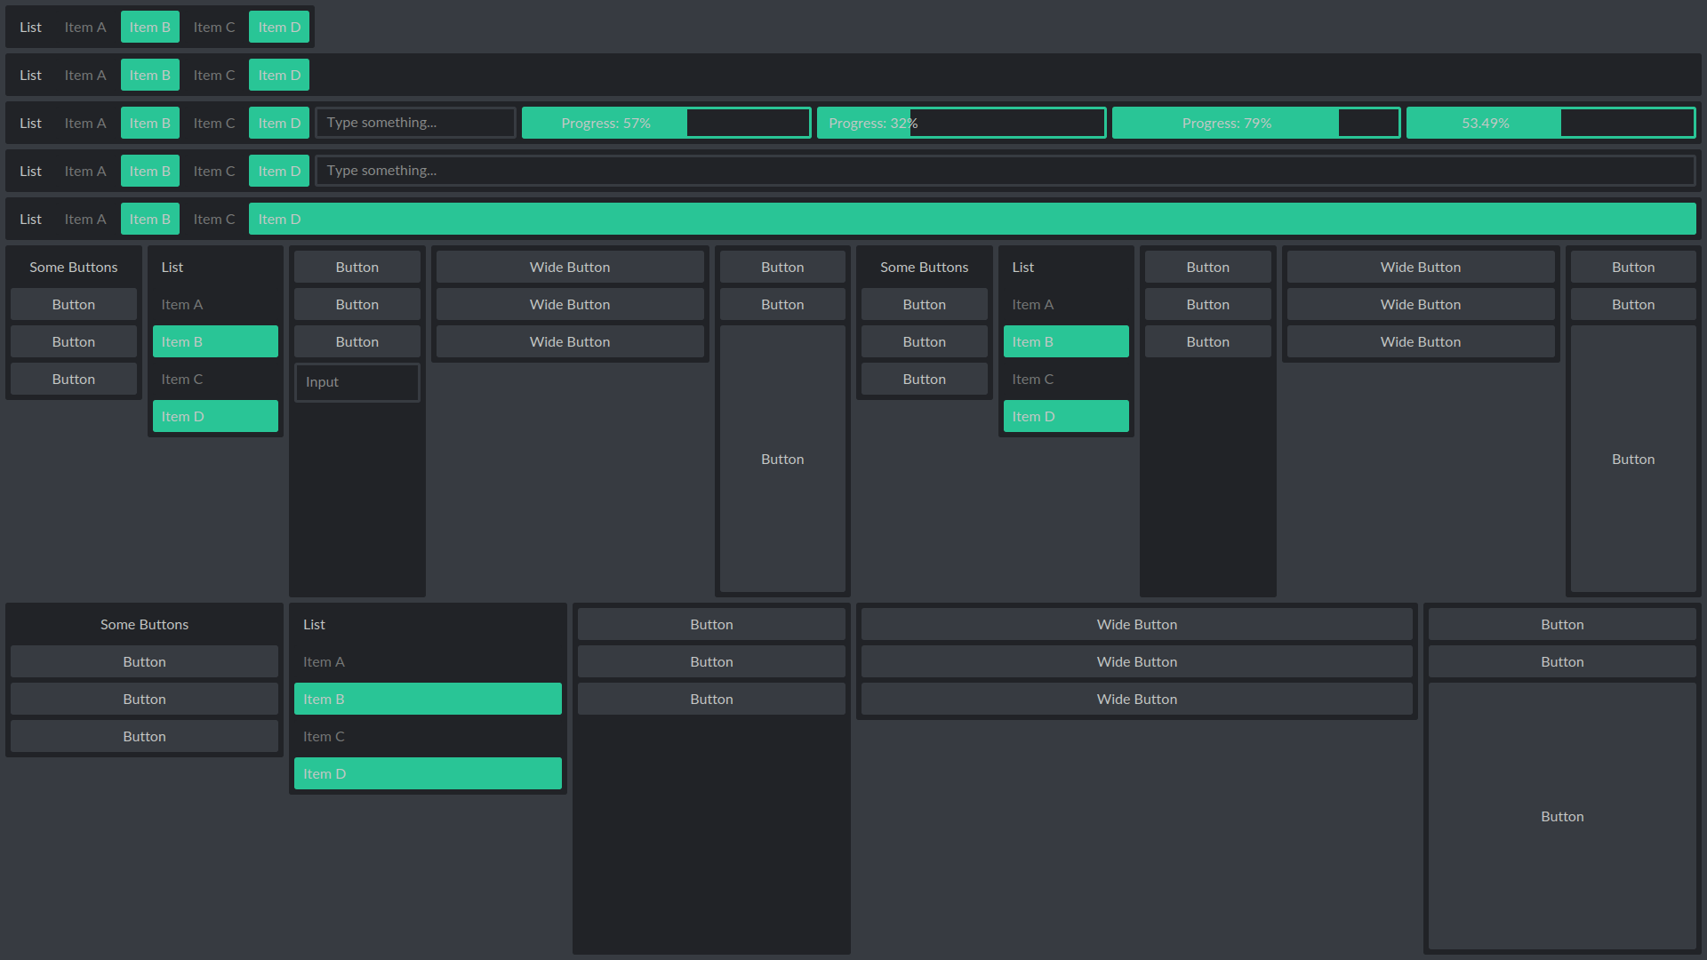Select 'Item B' in right-side list panel
Viewport: 1707px width, 960px height.
pos(1064,341)
